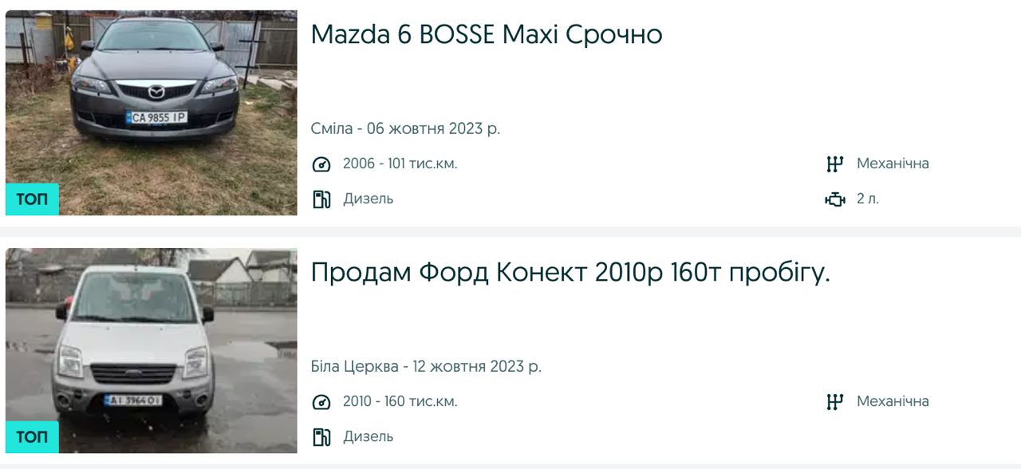Click Механічна label in the Mazda listing
Screen dimensions: 1021x469
893,164
